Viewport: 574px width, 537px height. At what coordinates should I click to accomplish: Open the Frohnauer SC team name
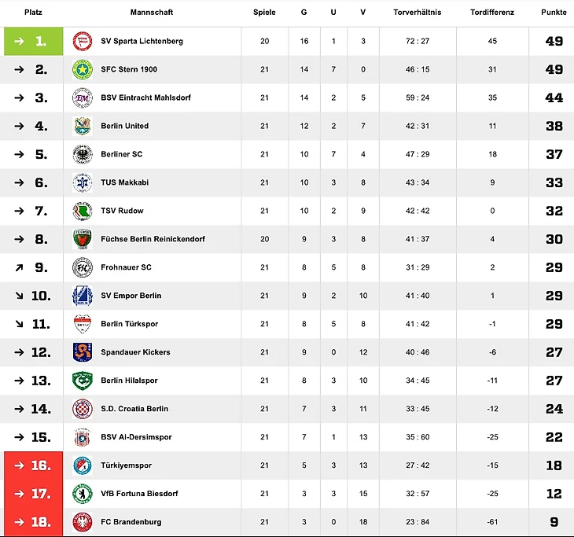[127, 267]
